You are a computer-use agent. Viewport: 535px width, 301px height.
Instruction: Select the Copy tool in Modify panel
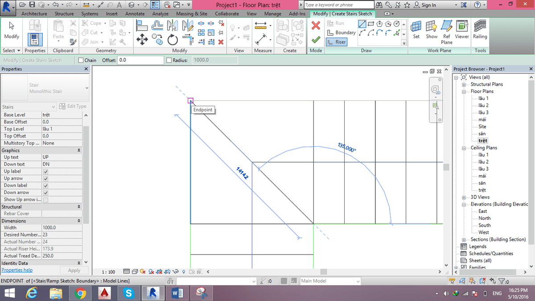157,38
